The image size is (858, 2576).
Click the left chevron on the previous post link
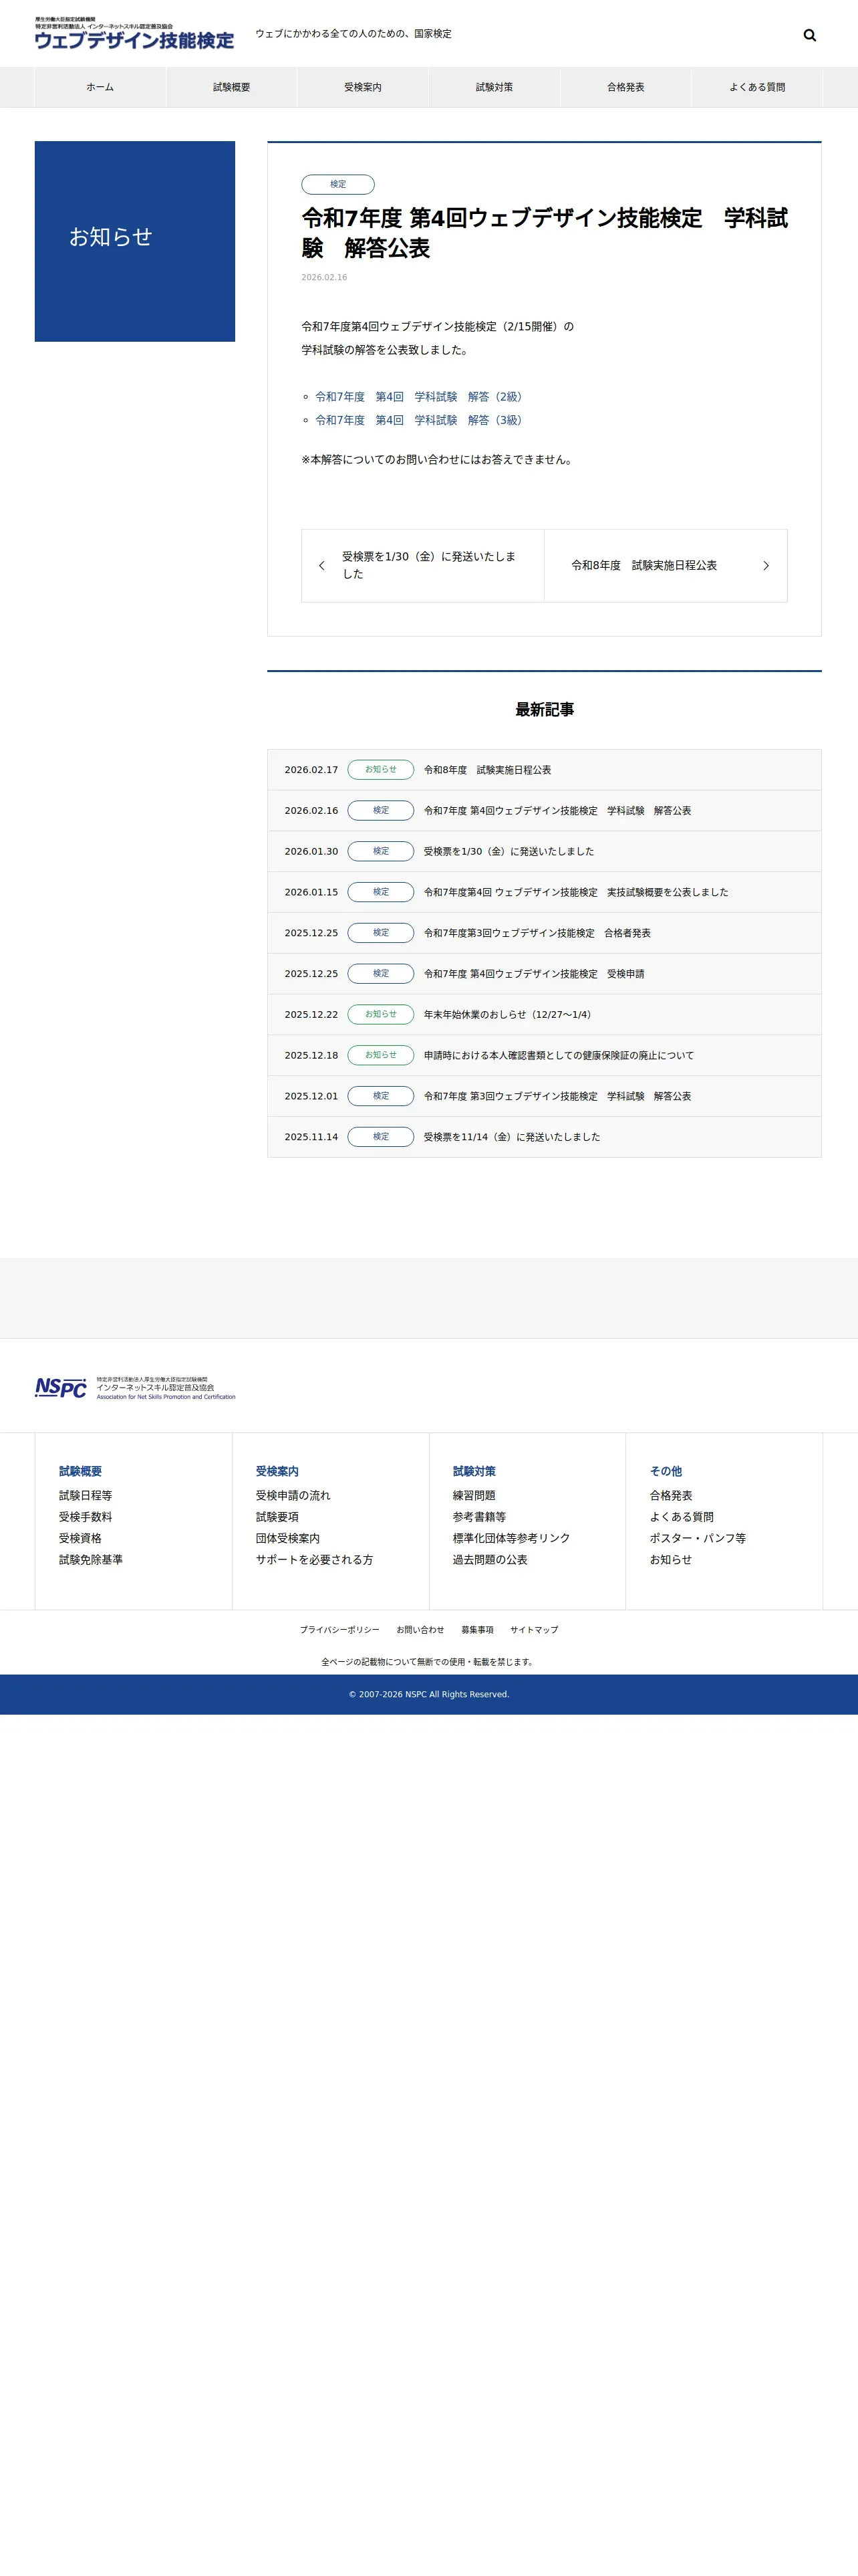coord(321,566)
